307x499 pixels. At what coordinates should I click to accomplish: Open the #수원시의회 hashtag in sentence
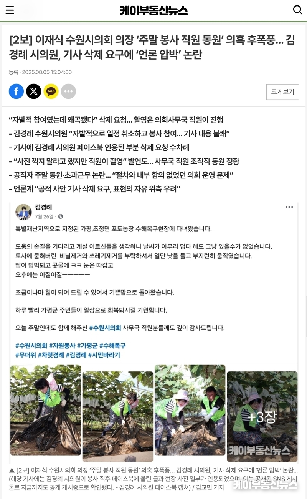pos(105,328)
